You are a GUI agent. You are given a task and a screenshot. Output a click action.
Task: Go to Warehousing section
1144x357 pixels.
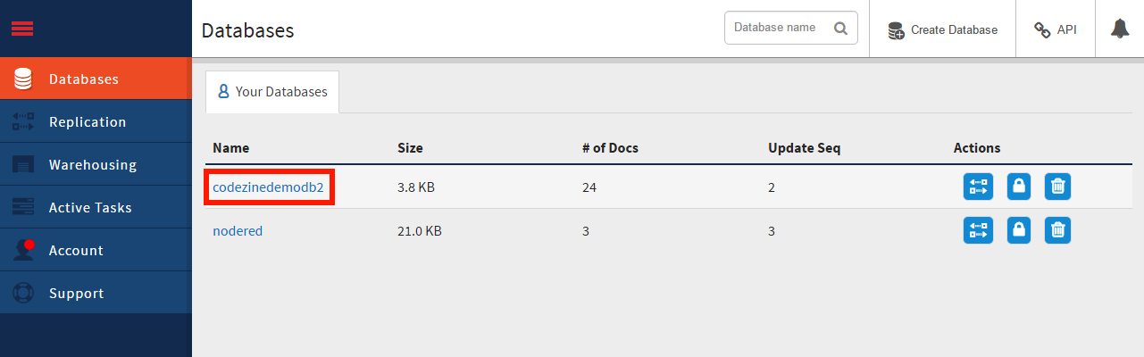pyautogui.click(x=96, y=164)
